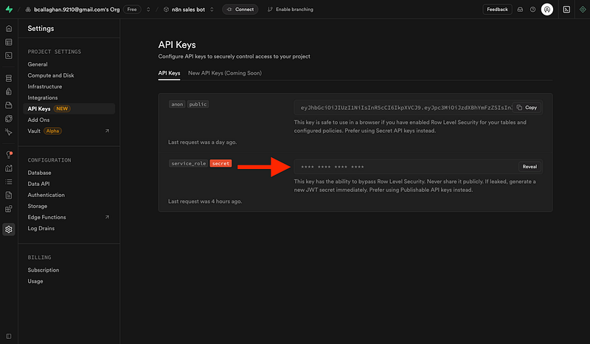The width and height of the screenshot is (590, 344).
Task: Open the inline SQL terminal icon
Action: (x=566, y=10)
